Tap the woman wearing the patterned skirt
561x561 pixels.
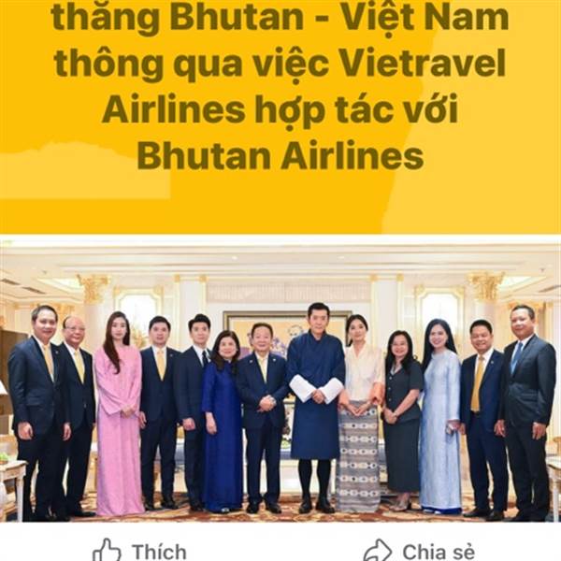pos(360,411)
